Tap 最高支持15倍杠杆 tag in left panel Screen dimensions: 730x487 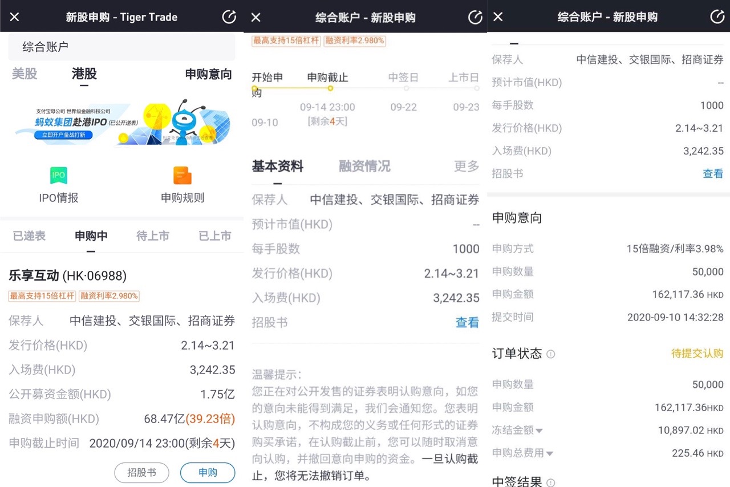(42, 296)
